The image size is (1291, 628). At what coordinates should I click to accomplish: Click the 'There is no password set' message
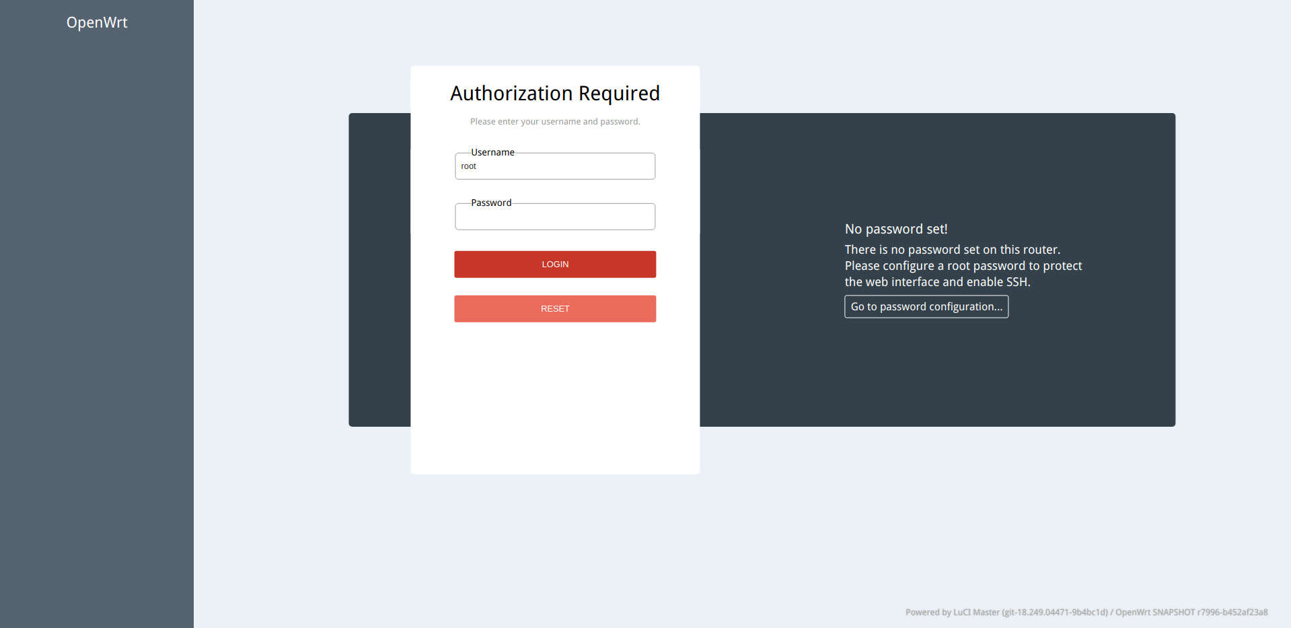[x=963, y=266]
